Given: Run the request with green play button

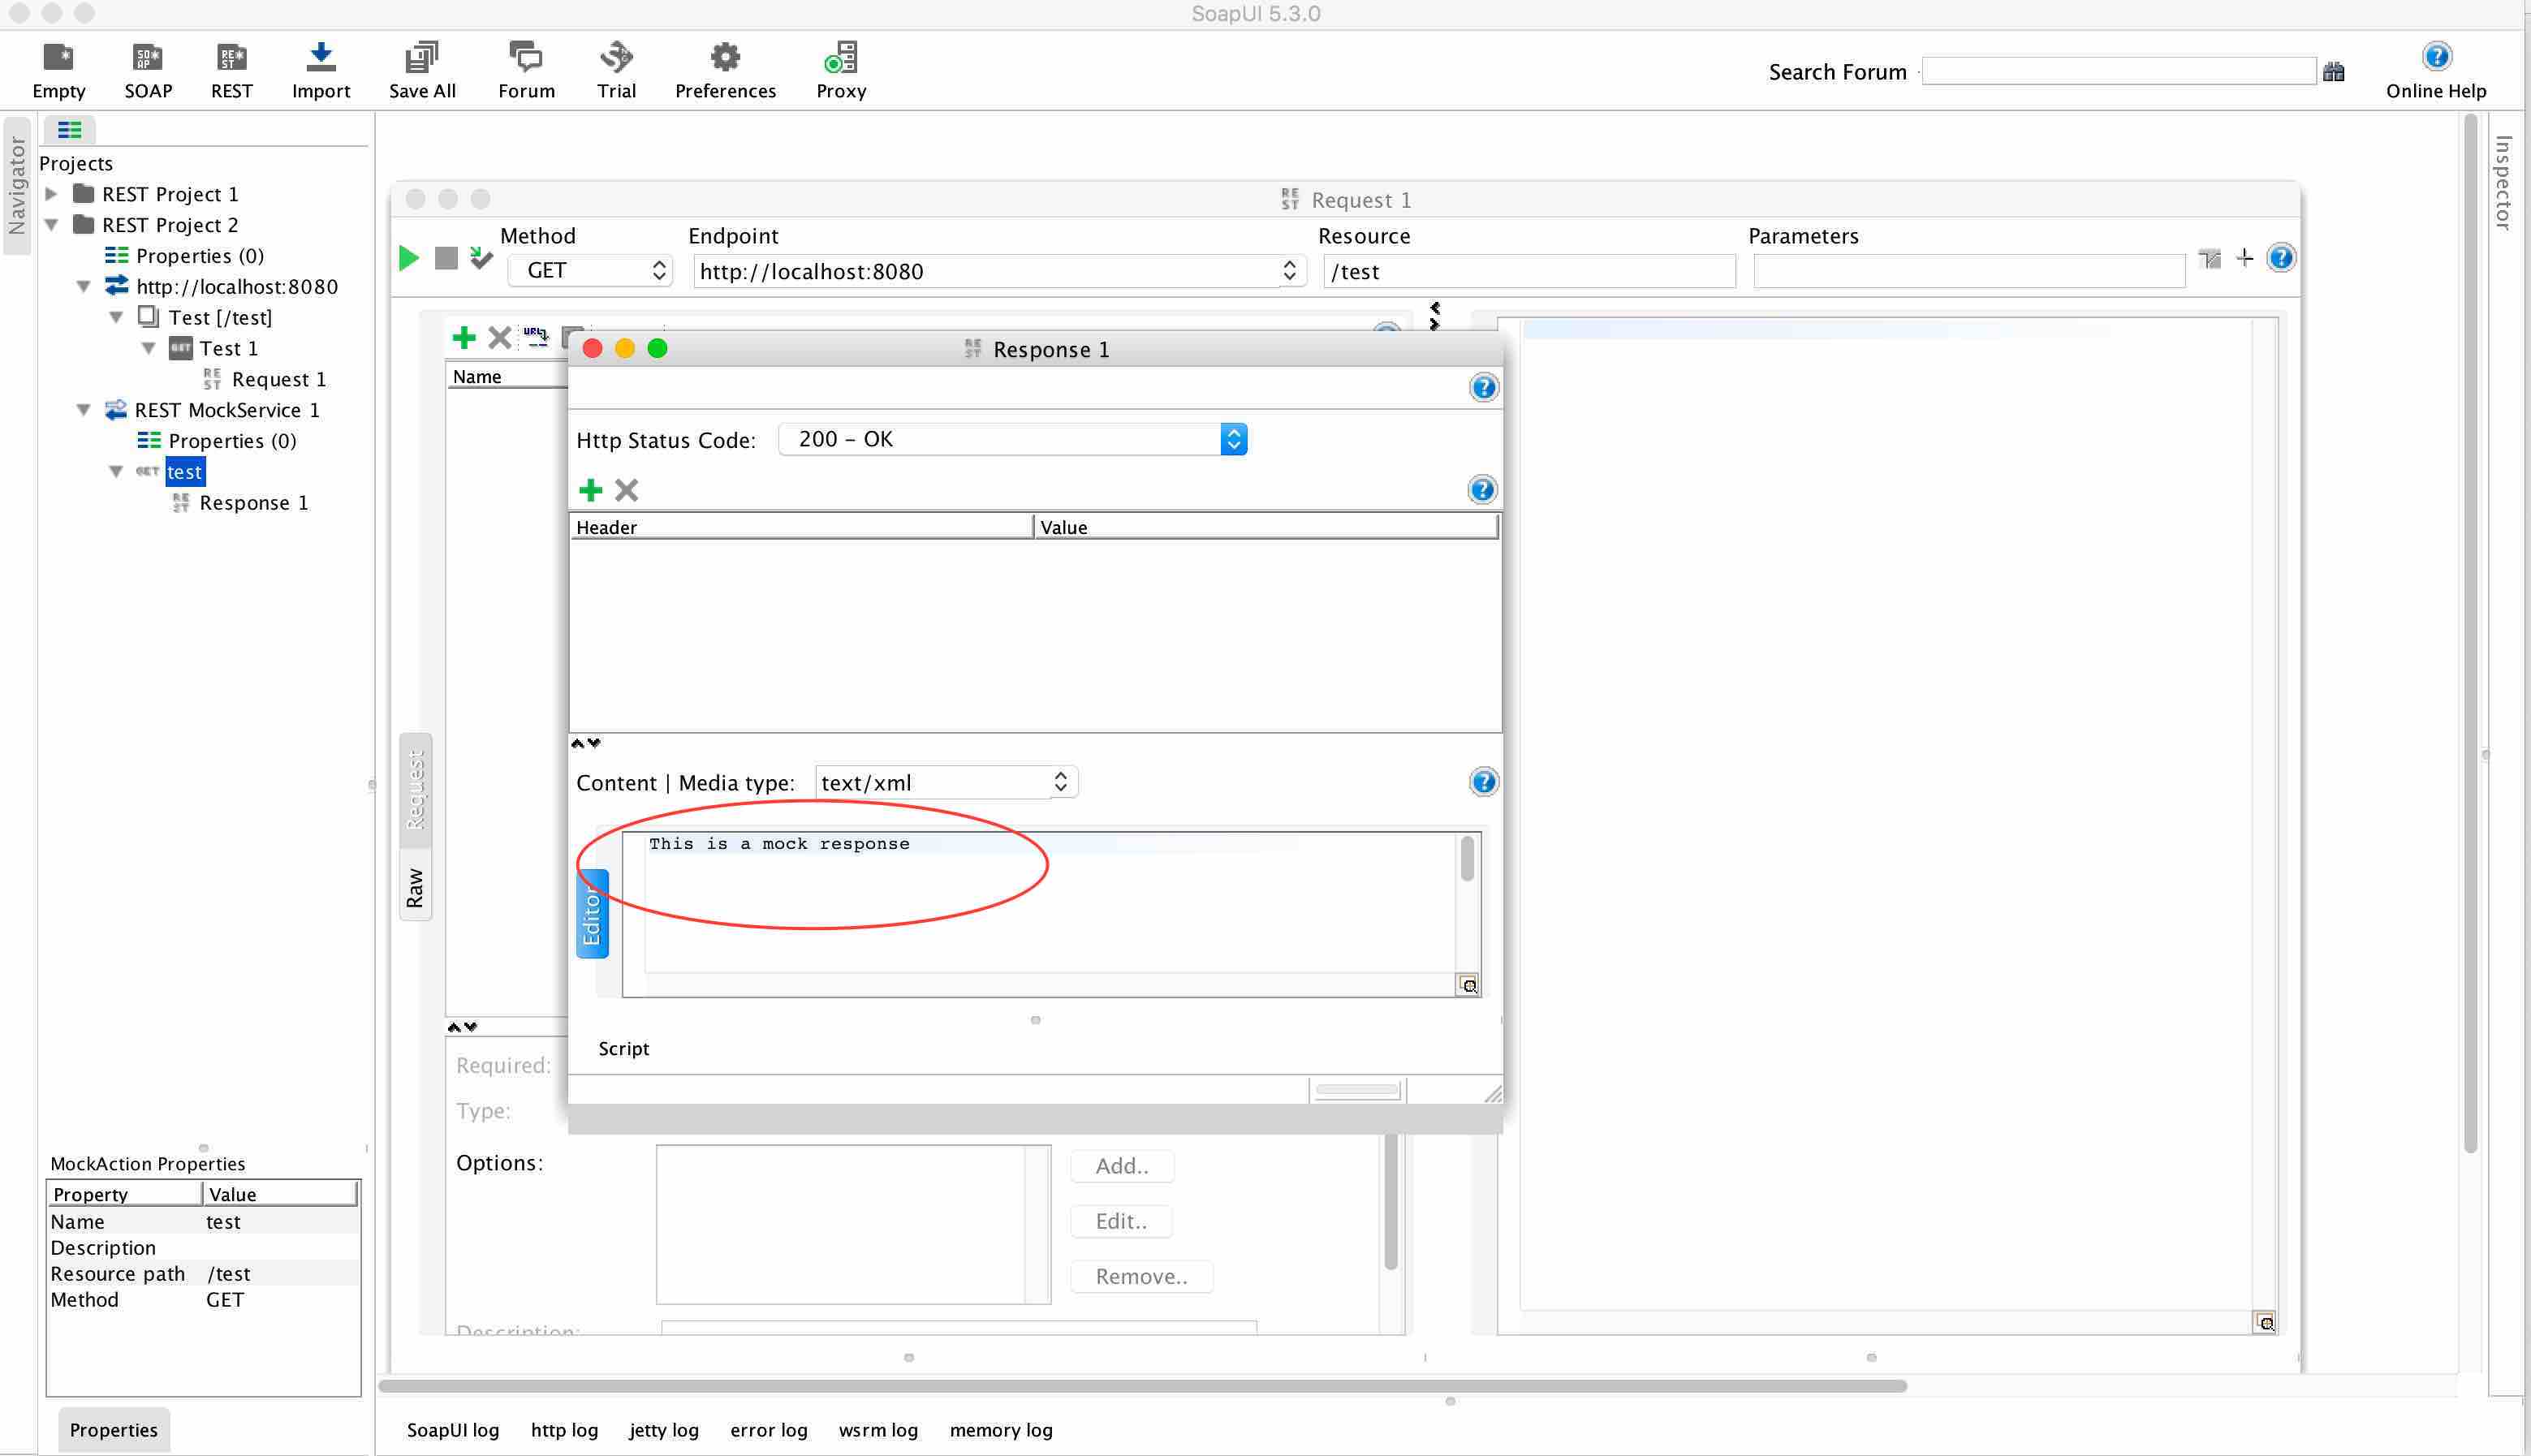Looking at the screenshot, I should pos(408,258).
